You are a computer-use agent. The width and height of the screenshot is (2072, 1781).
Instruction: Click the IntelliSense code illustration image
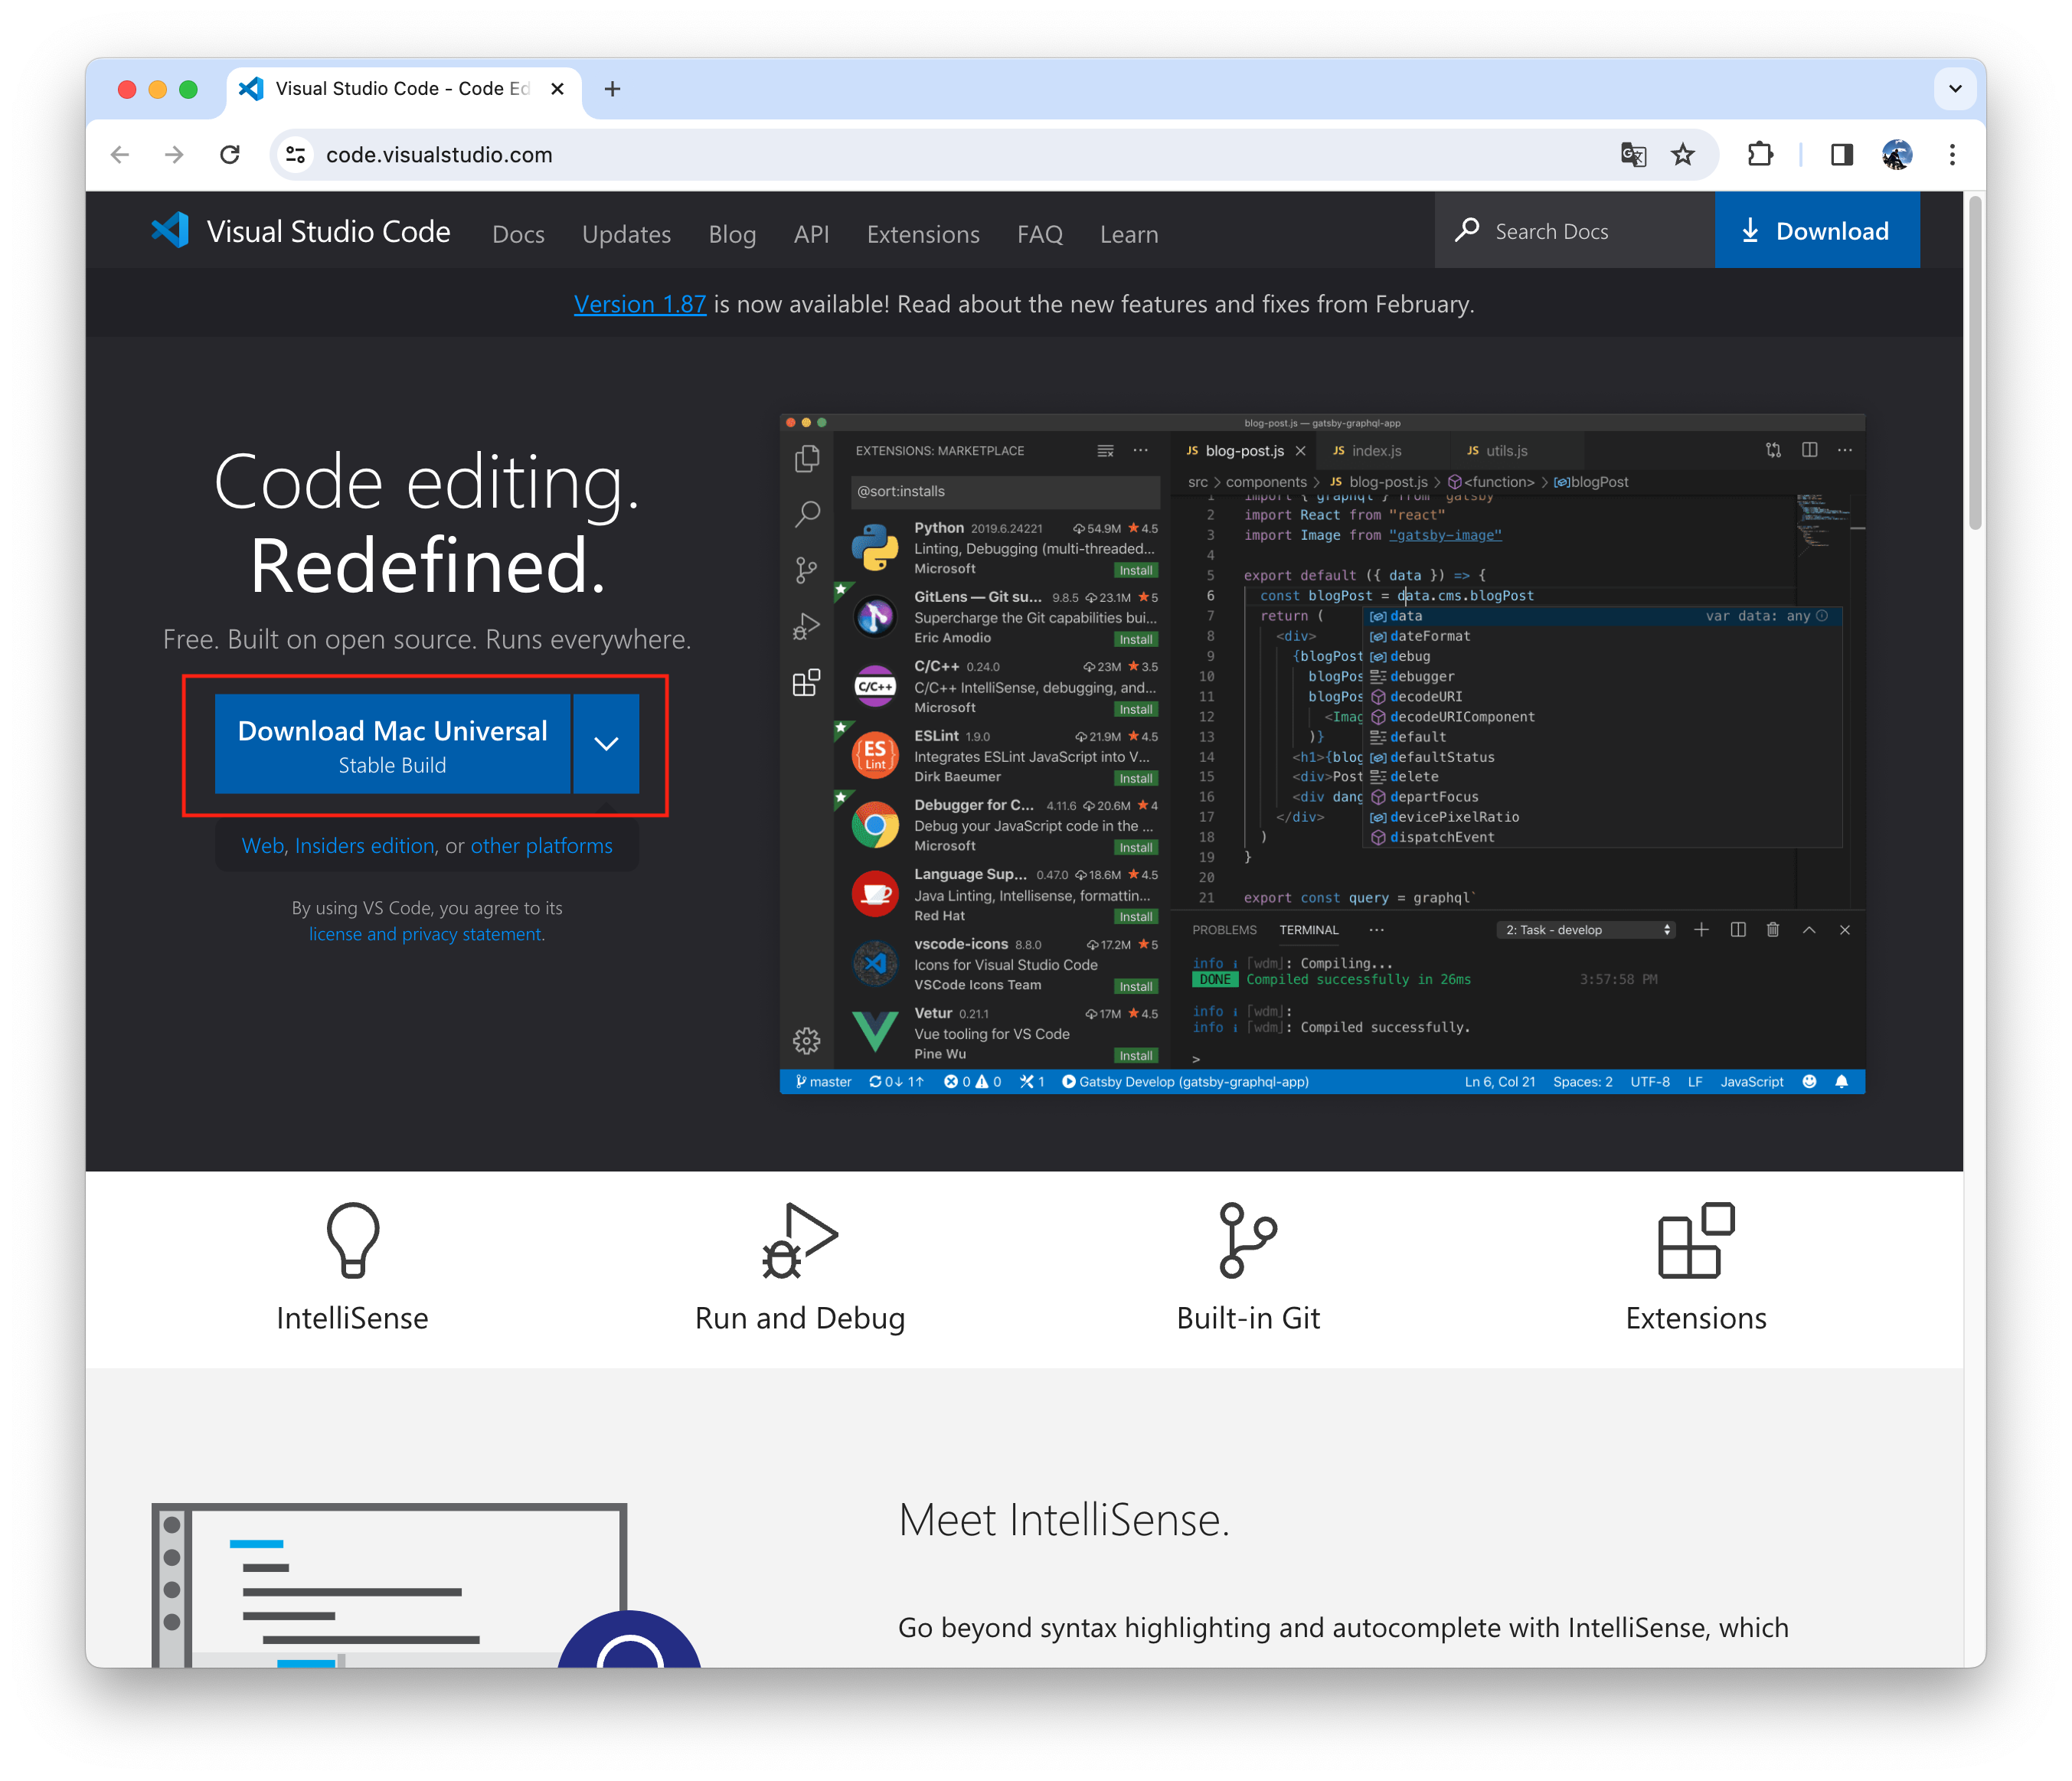coord(427,1585)
